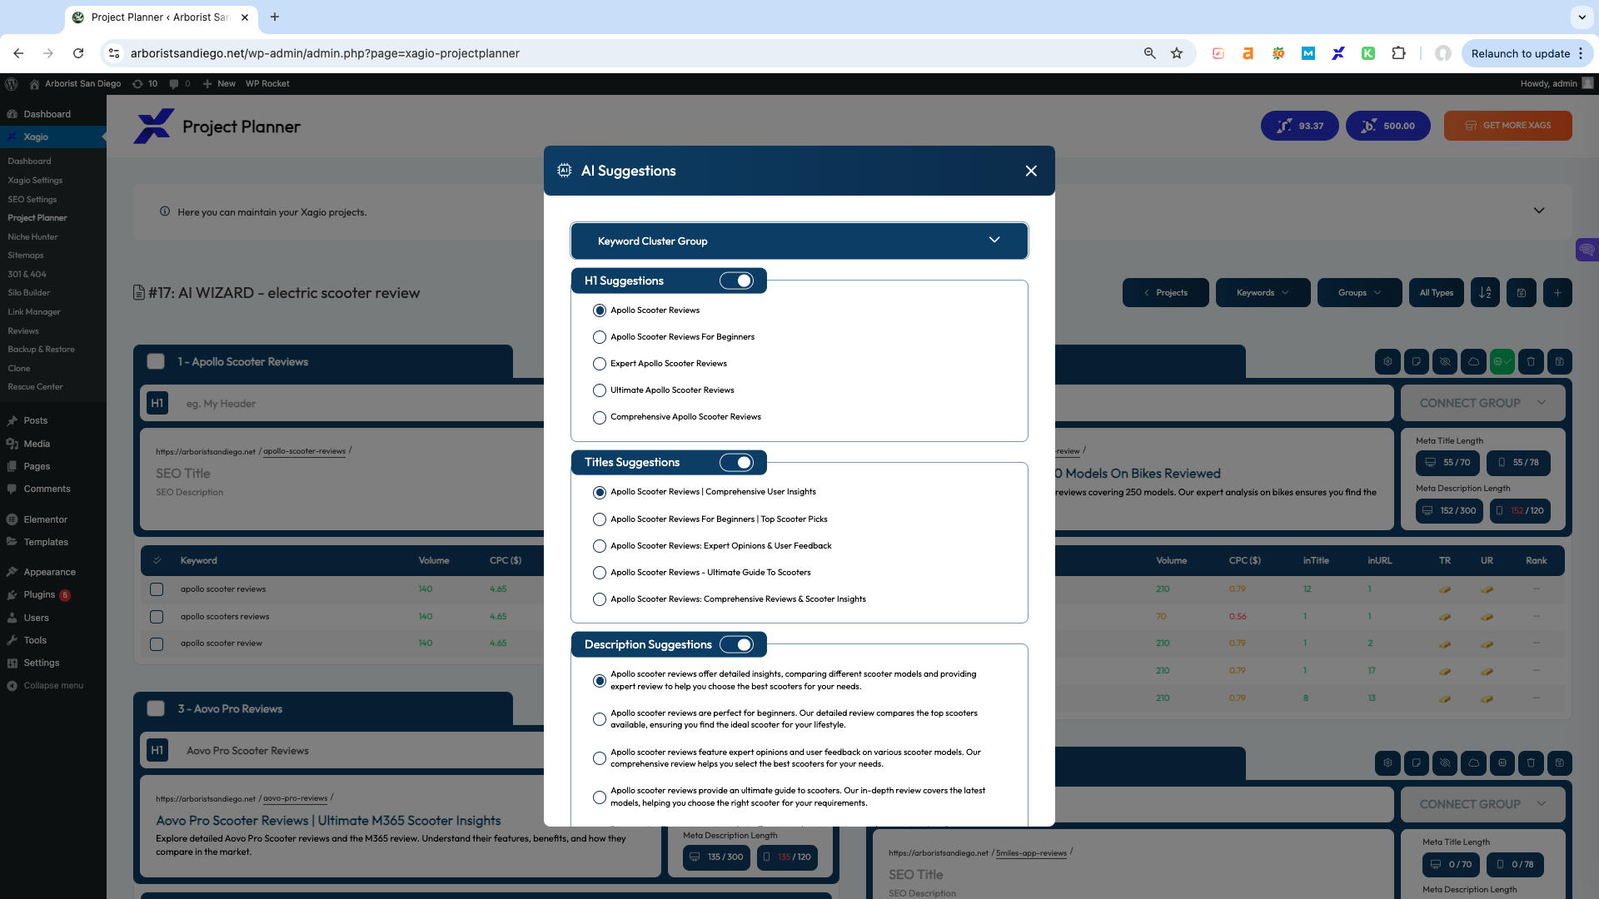
Task: Tick checkbox for 'apollo scooter review' keyword
Action: (x=157, y=643)
